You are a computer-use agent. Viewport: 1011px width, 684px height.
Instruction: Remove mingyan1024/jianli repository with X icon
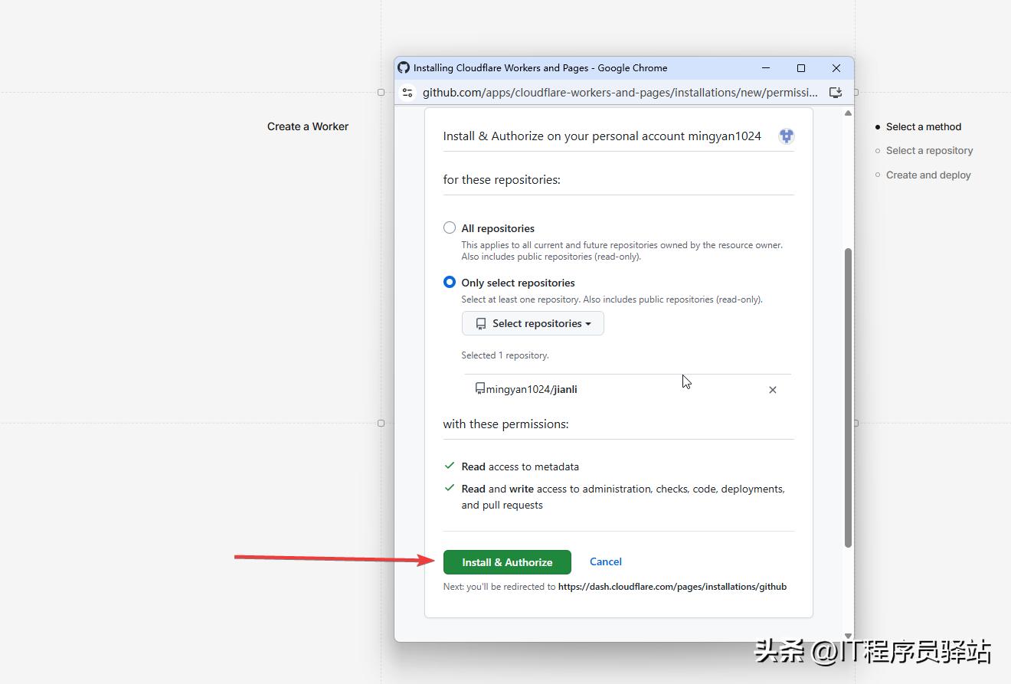pyautogui.click(x=772, y=390)
